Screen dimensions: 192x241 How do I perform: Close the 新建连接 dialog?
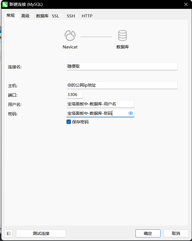pos(186,4)
